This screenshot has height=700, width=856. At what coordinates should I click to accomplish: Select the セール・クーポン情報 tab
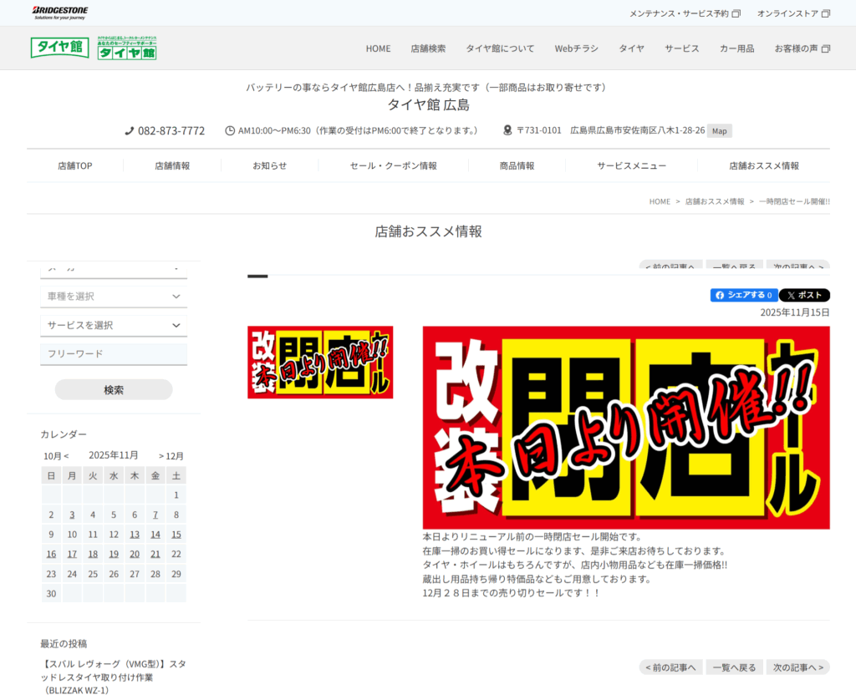tap(393, 165)
